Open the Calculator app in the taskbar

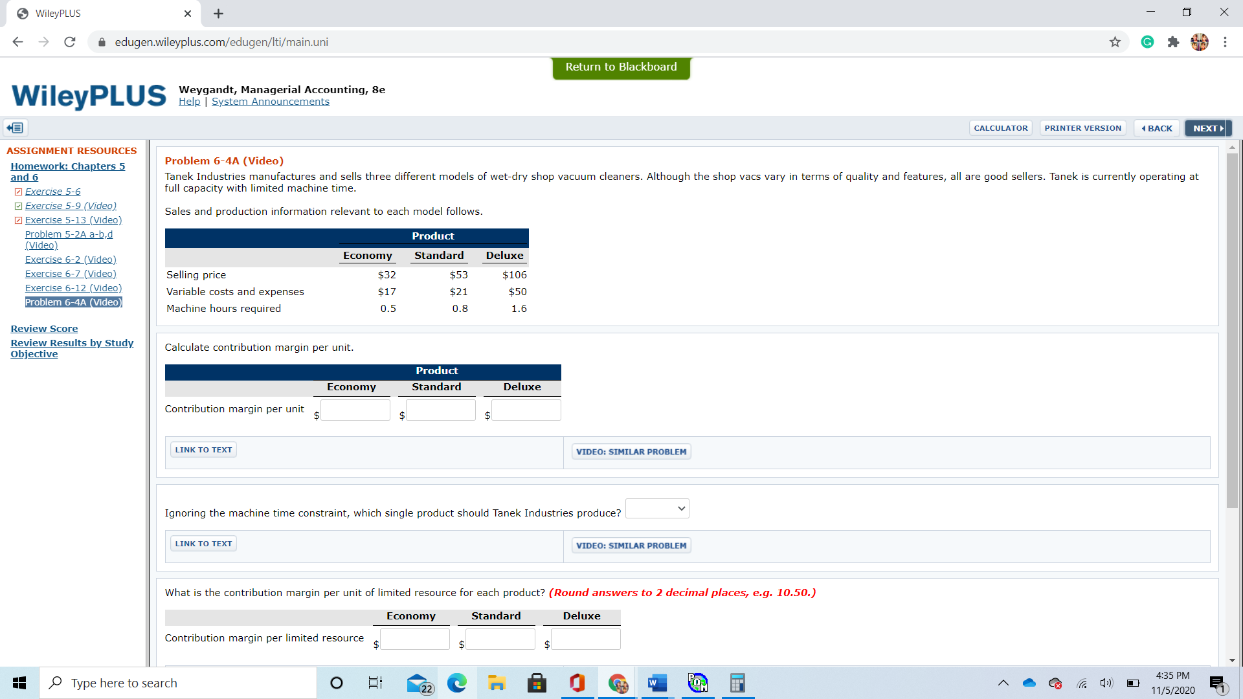tap(737, 683)
